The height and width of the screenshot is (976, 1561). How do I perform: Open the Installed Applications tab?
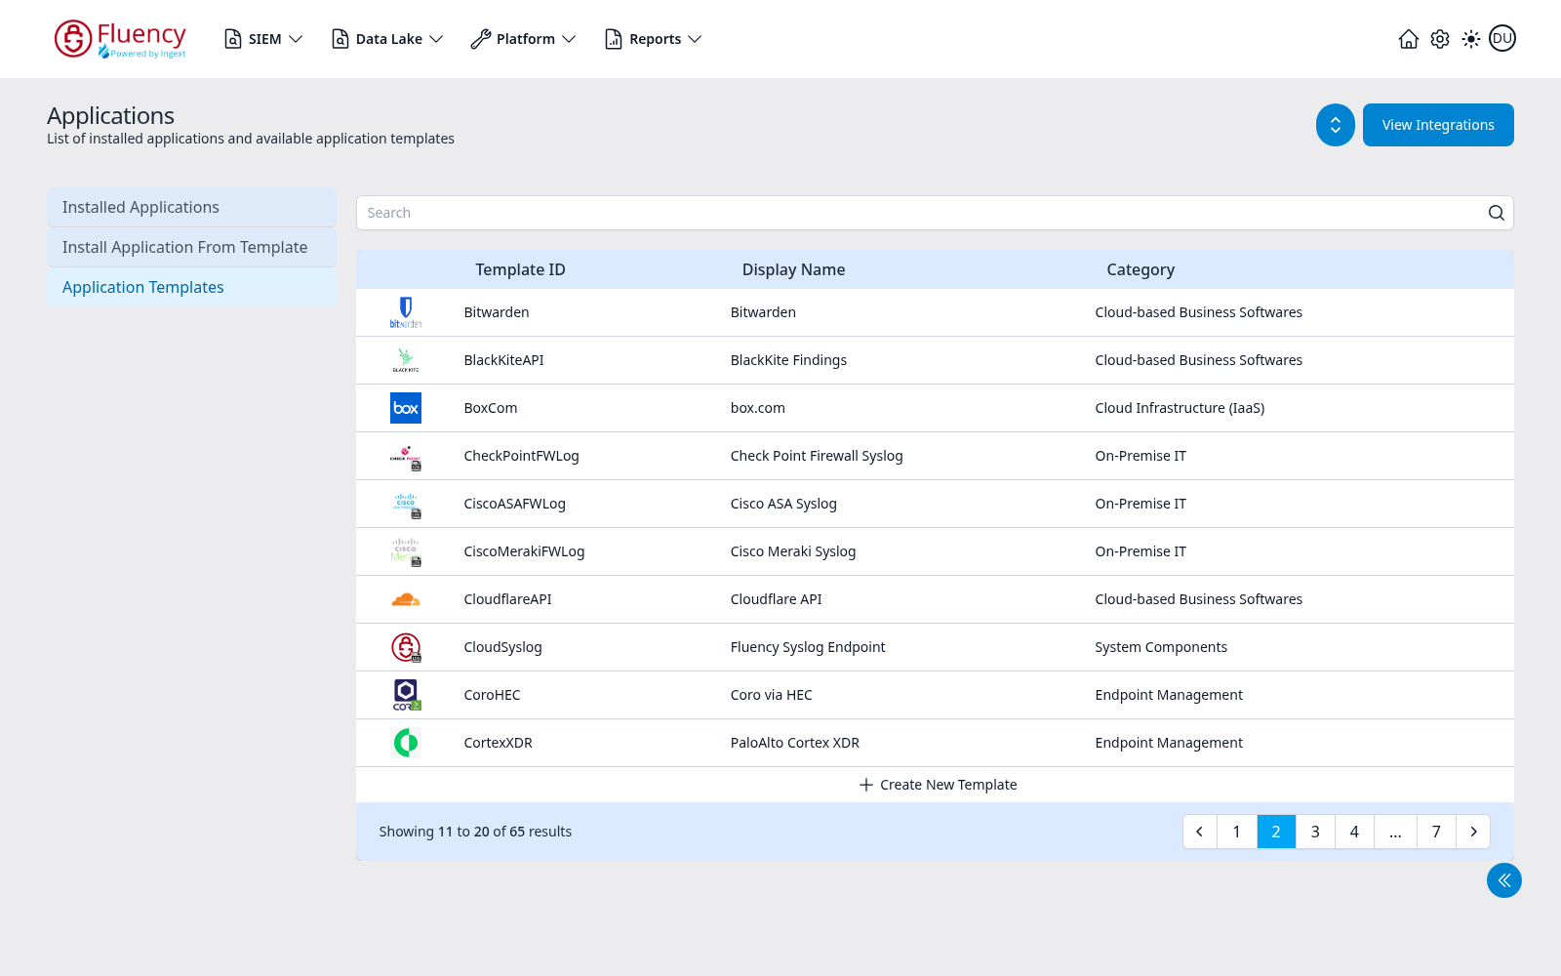pos(191,207)
